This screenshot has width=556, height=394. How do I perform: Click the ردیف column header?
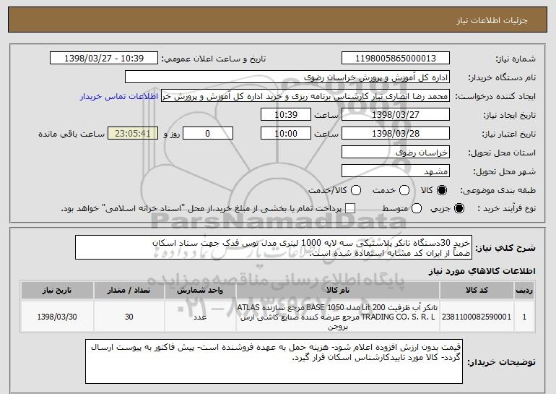(x=524, y=291)
